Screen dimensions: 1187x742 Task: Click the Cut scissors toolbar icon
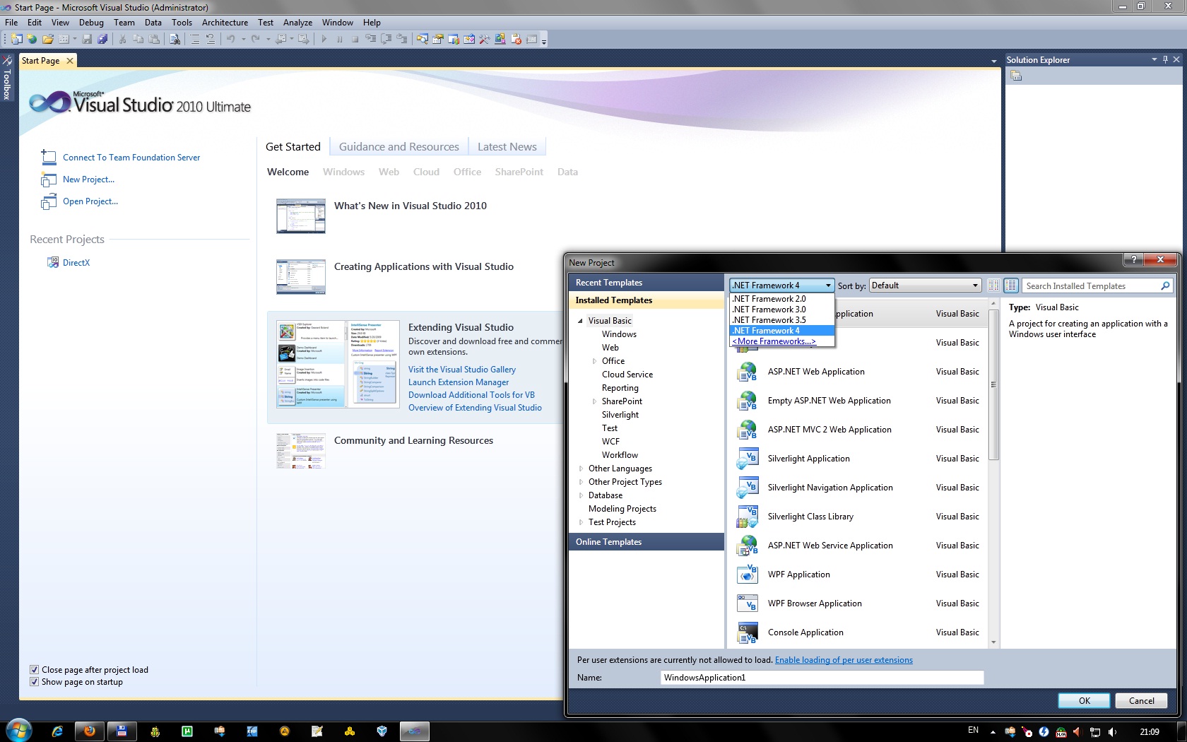(x=122, y=39)
